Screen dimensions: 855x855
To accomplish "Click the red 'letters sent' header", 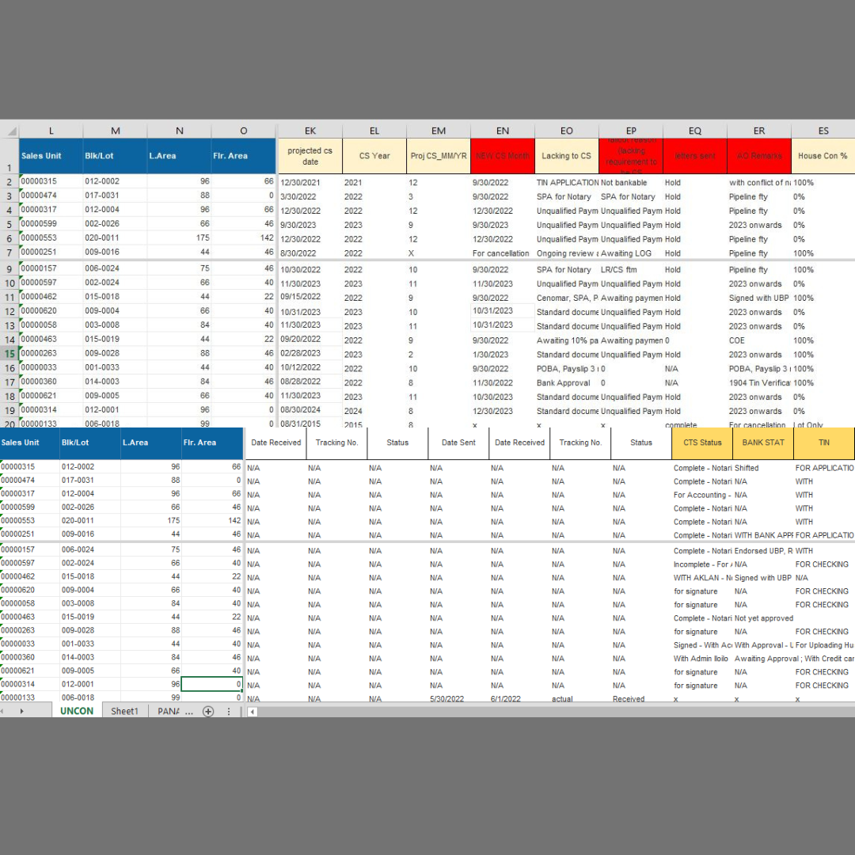I will (695, 156).
